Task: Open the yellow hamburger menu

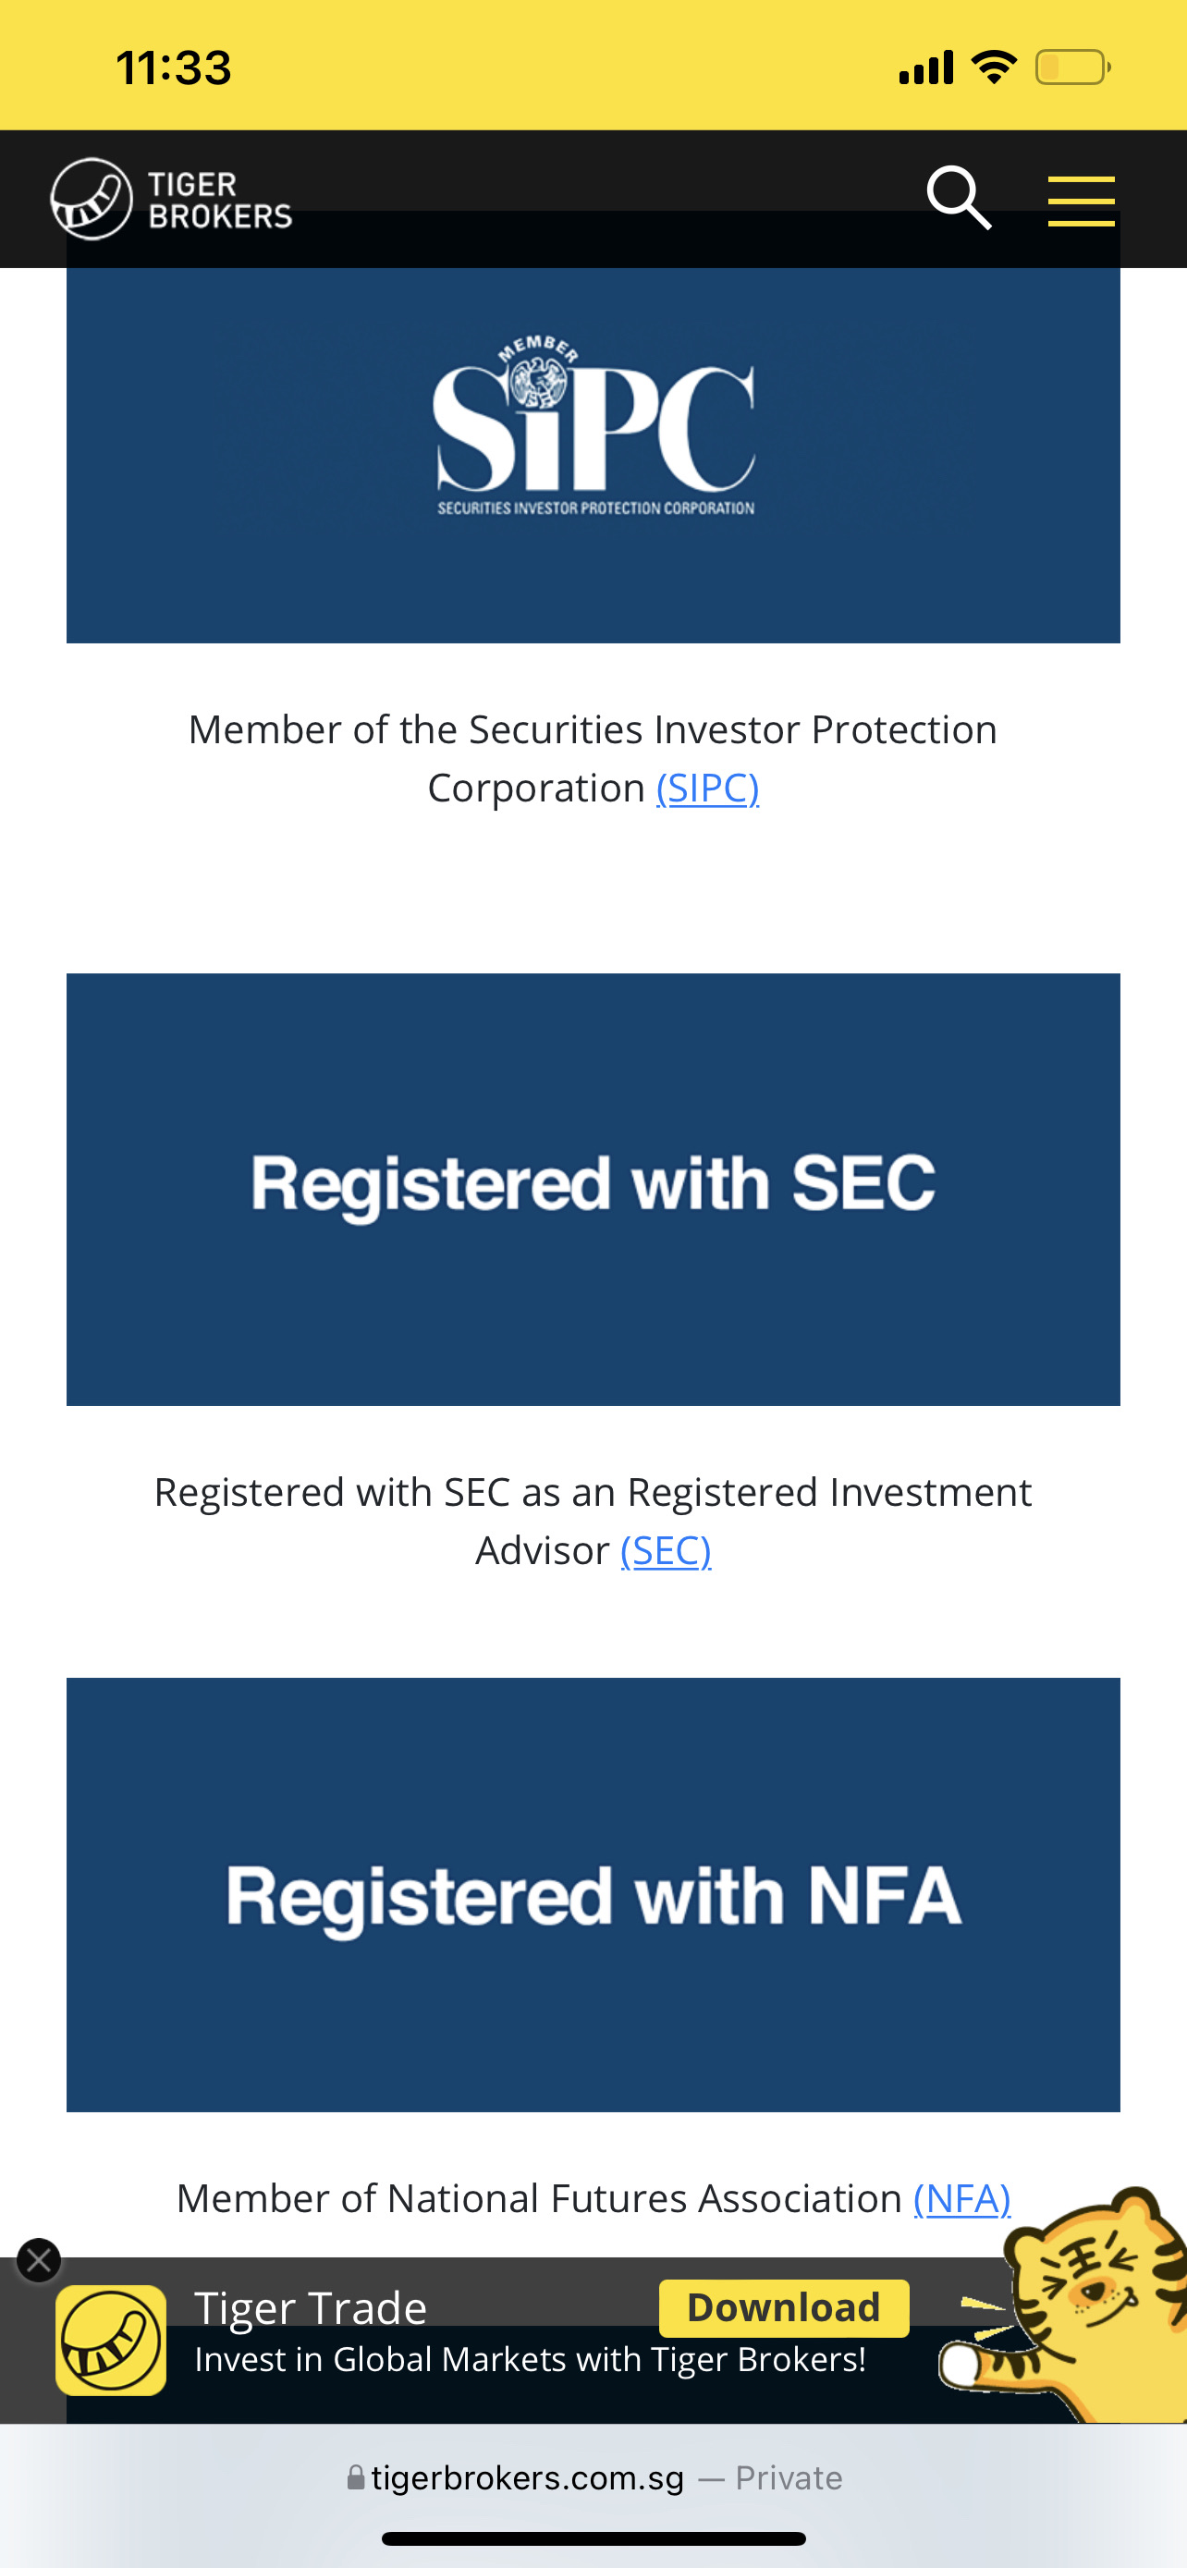Action: coord(1081,201)
